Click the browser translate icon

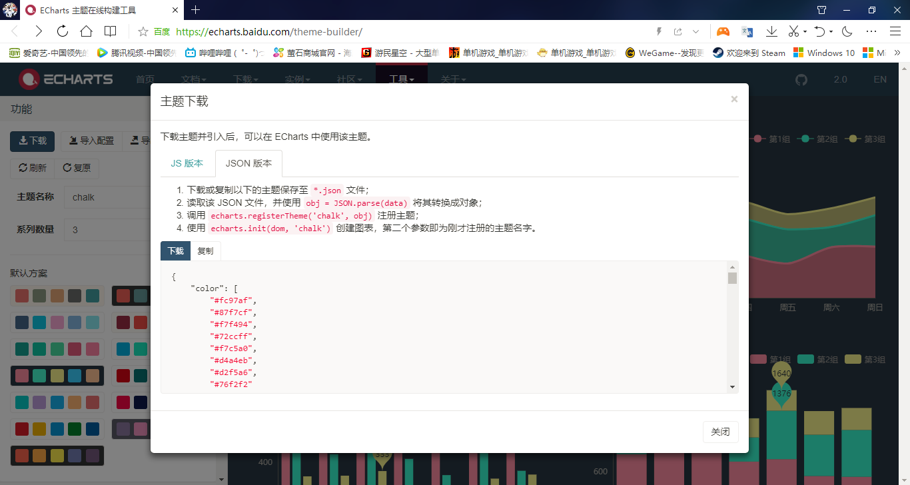pos(747,31)
